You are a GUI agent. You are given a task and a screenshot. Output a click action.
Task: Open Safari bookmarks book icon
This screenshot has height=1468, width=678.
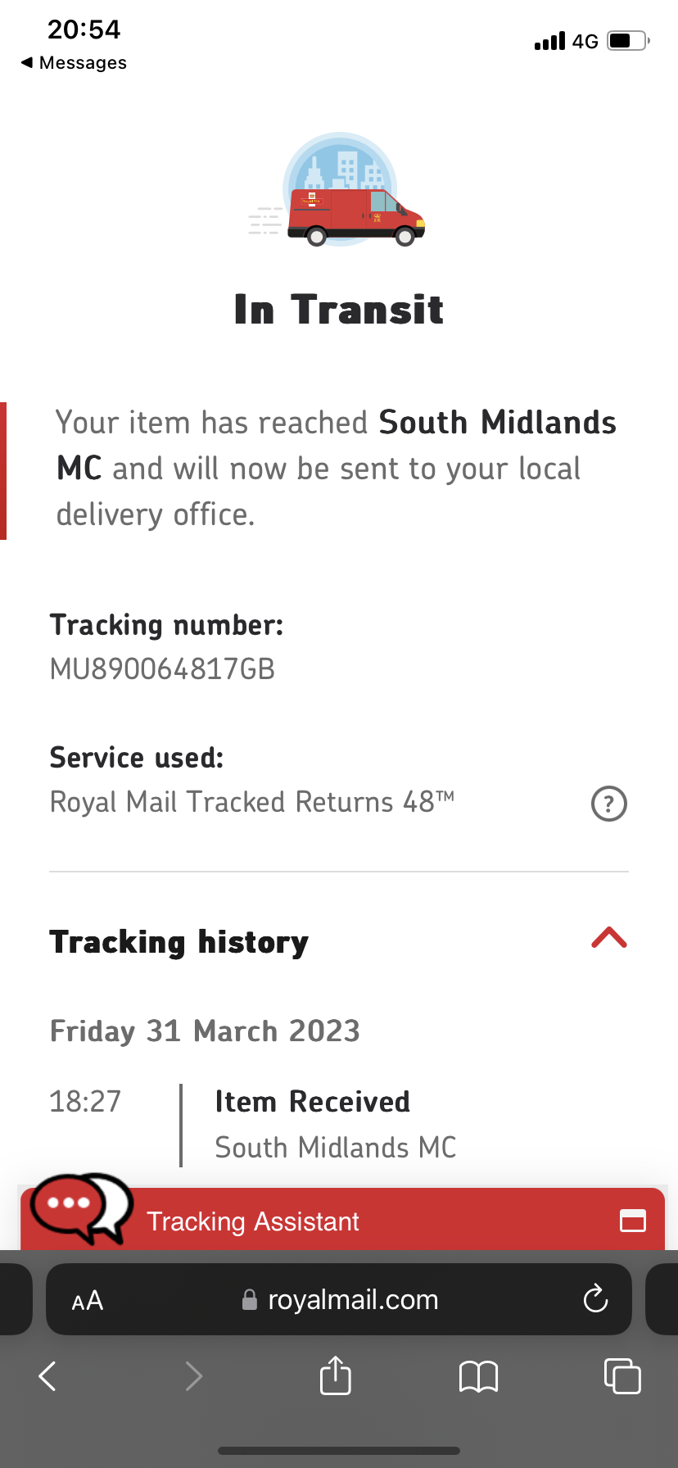[x=479, y=1376]
